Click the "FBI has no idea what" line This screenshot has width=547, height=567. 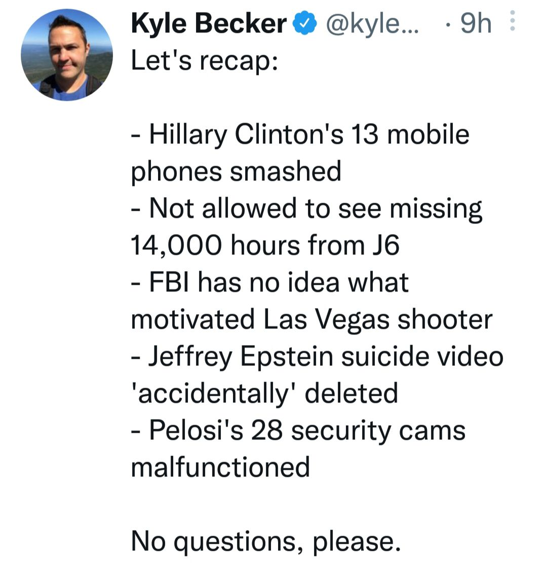(x=270, y=282)
